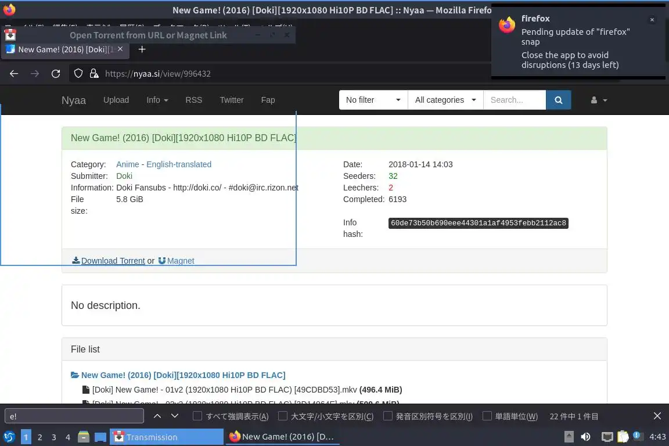View site security padlock info

pos(94,73)
